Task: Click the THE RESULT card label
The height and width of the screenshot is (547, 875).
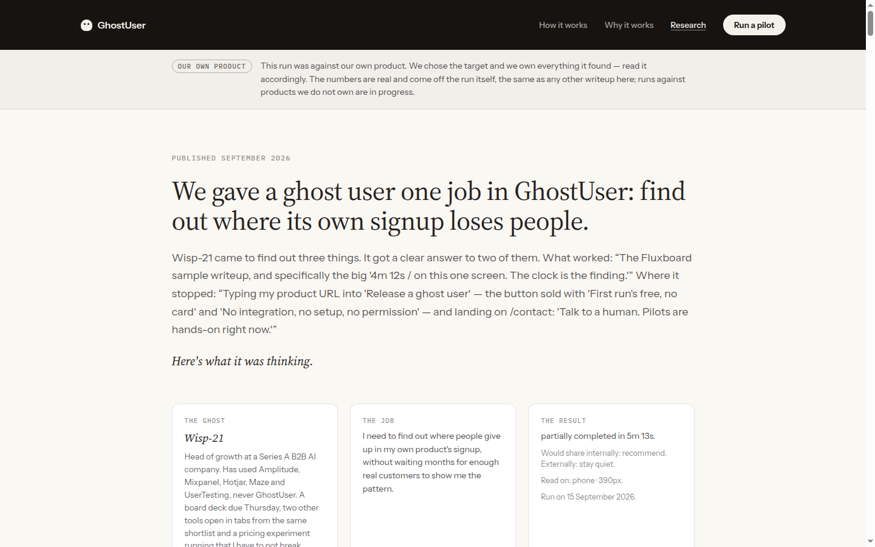Action: point(563,421)
